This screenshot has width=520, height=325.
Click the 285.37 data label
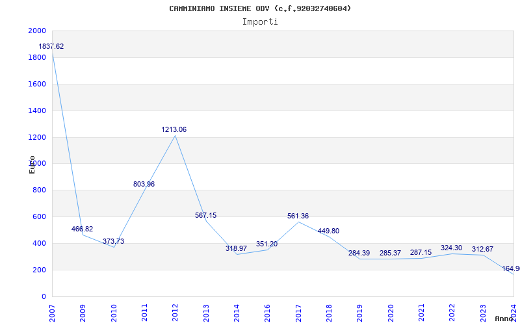point(391,253)
